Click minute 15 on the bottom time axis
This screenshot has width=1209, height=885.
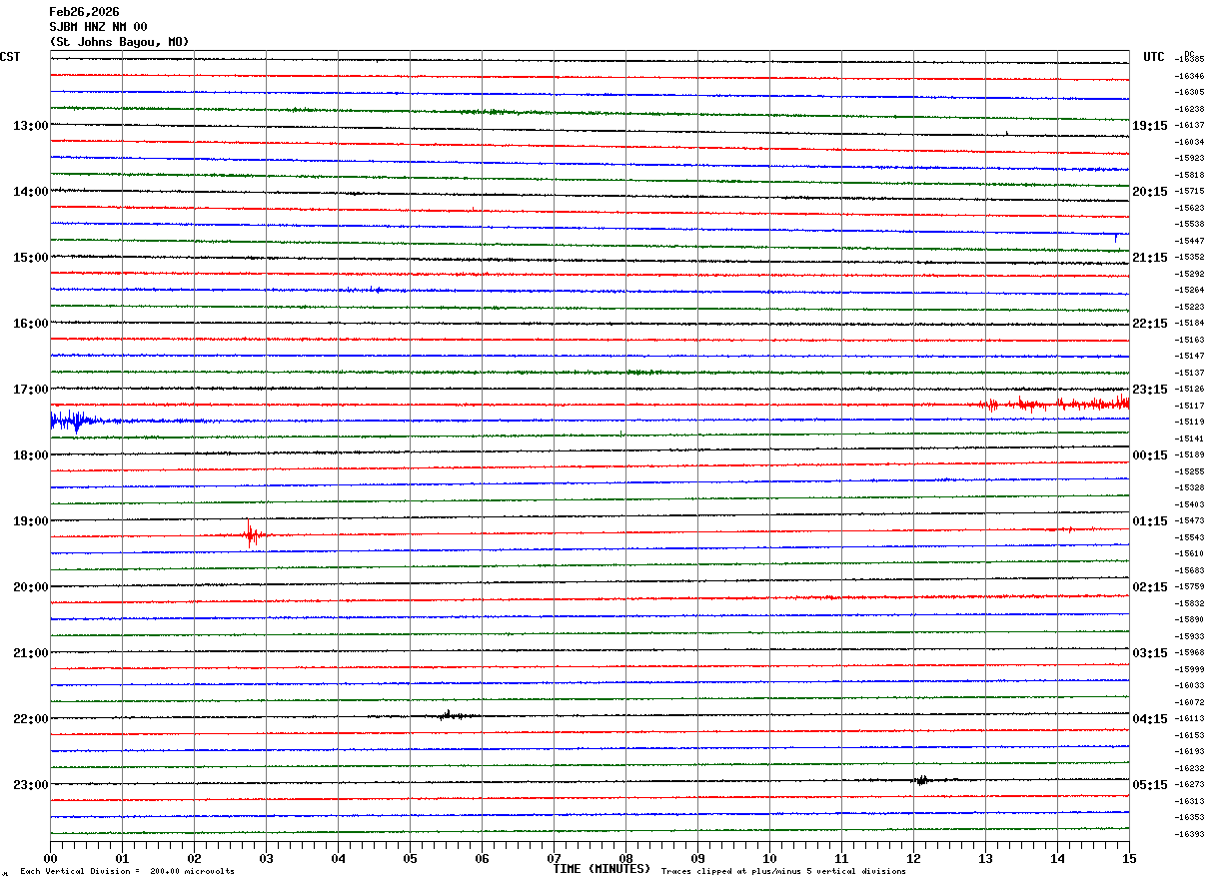[x=1129, y=858]
